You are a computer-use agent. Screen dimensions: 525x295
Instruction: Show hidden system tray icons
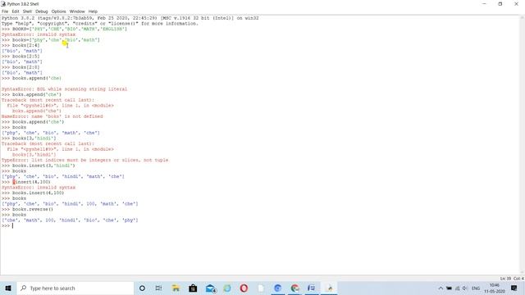(441, 288)
